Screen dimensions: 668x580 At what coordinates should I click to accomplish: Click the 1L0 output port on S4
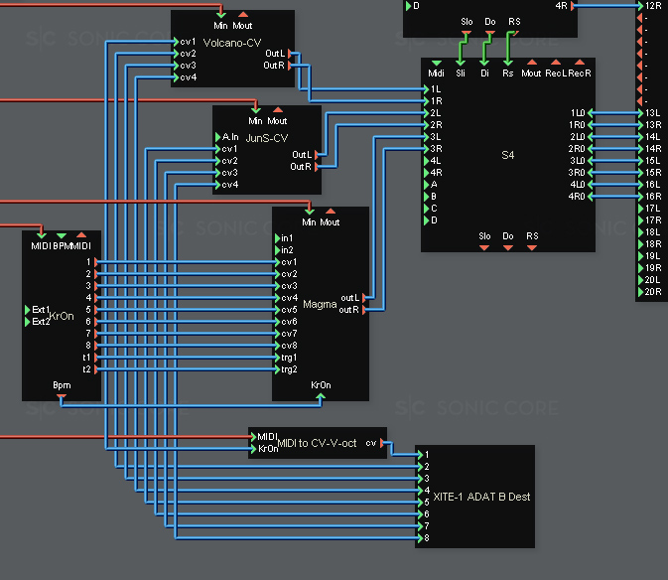590,113
